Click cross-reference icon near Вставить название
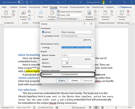The image size is (135, 109). [x=95, y=19]
